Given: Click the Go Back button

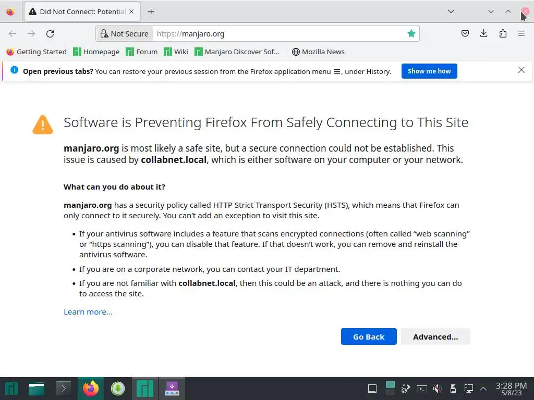Looking at the screenshot, I should pyautogui.click(x=369, y=336).
